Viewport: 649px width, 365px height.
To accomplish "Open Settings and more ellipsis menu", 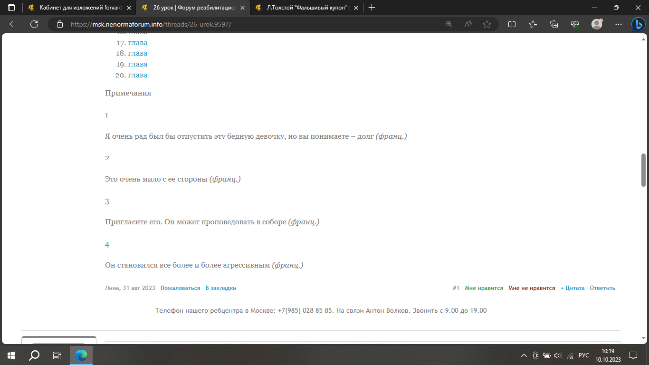I will 618,24.
